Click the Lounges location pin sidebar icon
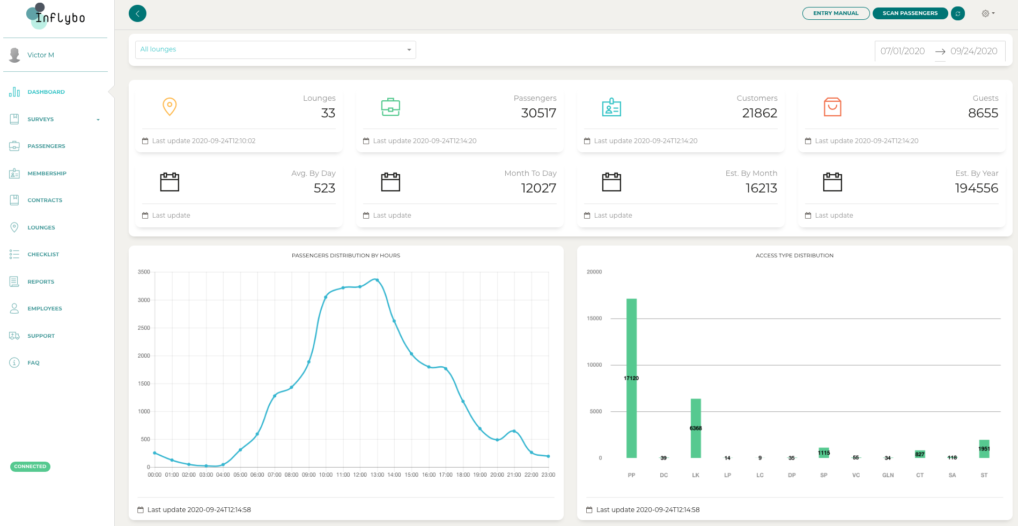The image size is (1018, 526). point(14,227)
